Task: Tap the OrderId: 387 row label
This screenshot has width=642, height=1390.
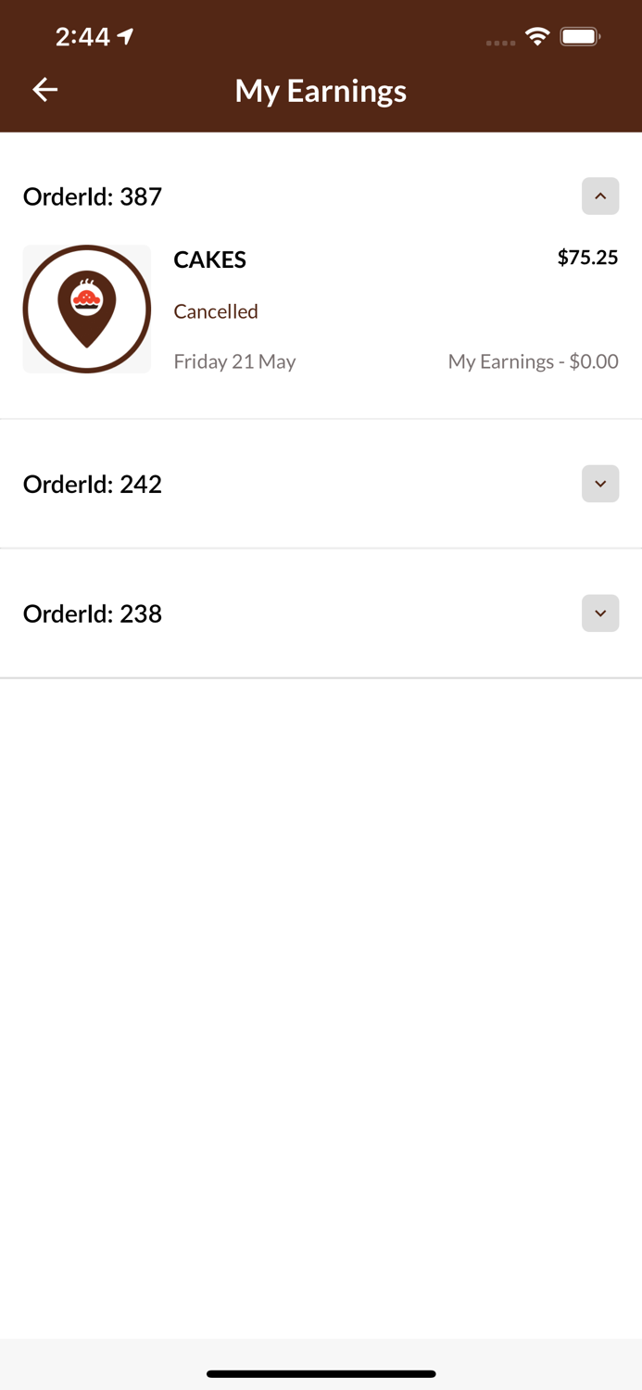Action: [93, 196]
